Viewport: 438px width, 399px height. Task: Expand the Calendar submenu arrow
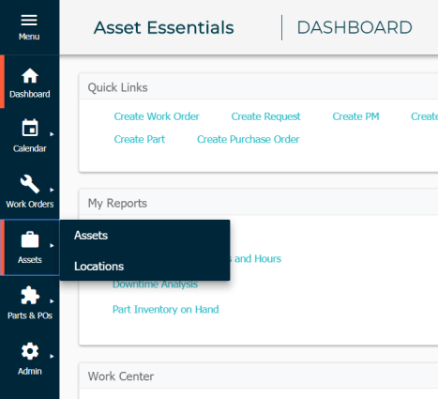52,134
